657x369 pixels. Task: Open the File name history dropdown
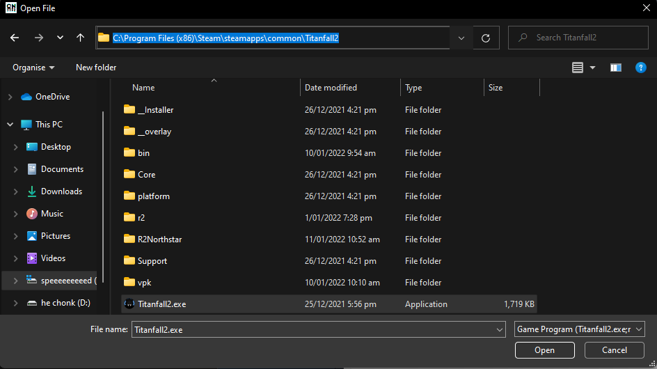tap(499, 329)
